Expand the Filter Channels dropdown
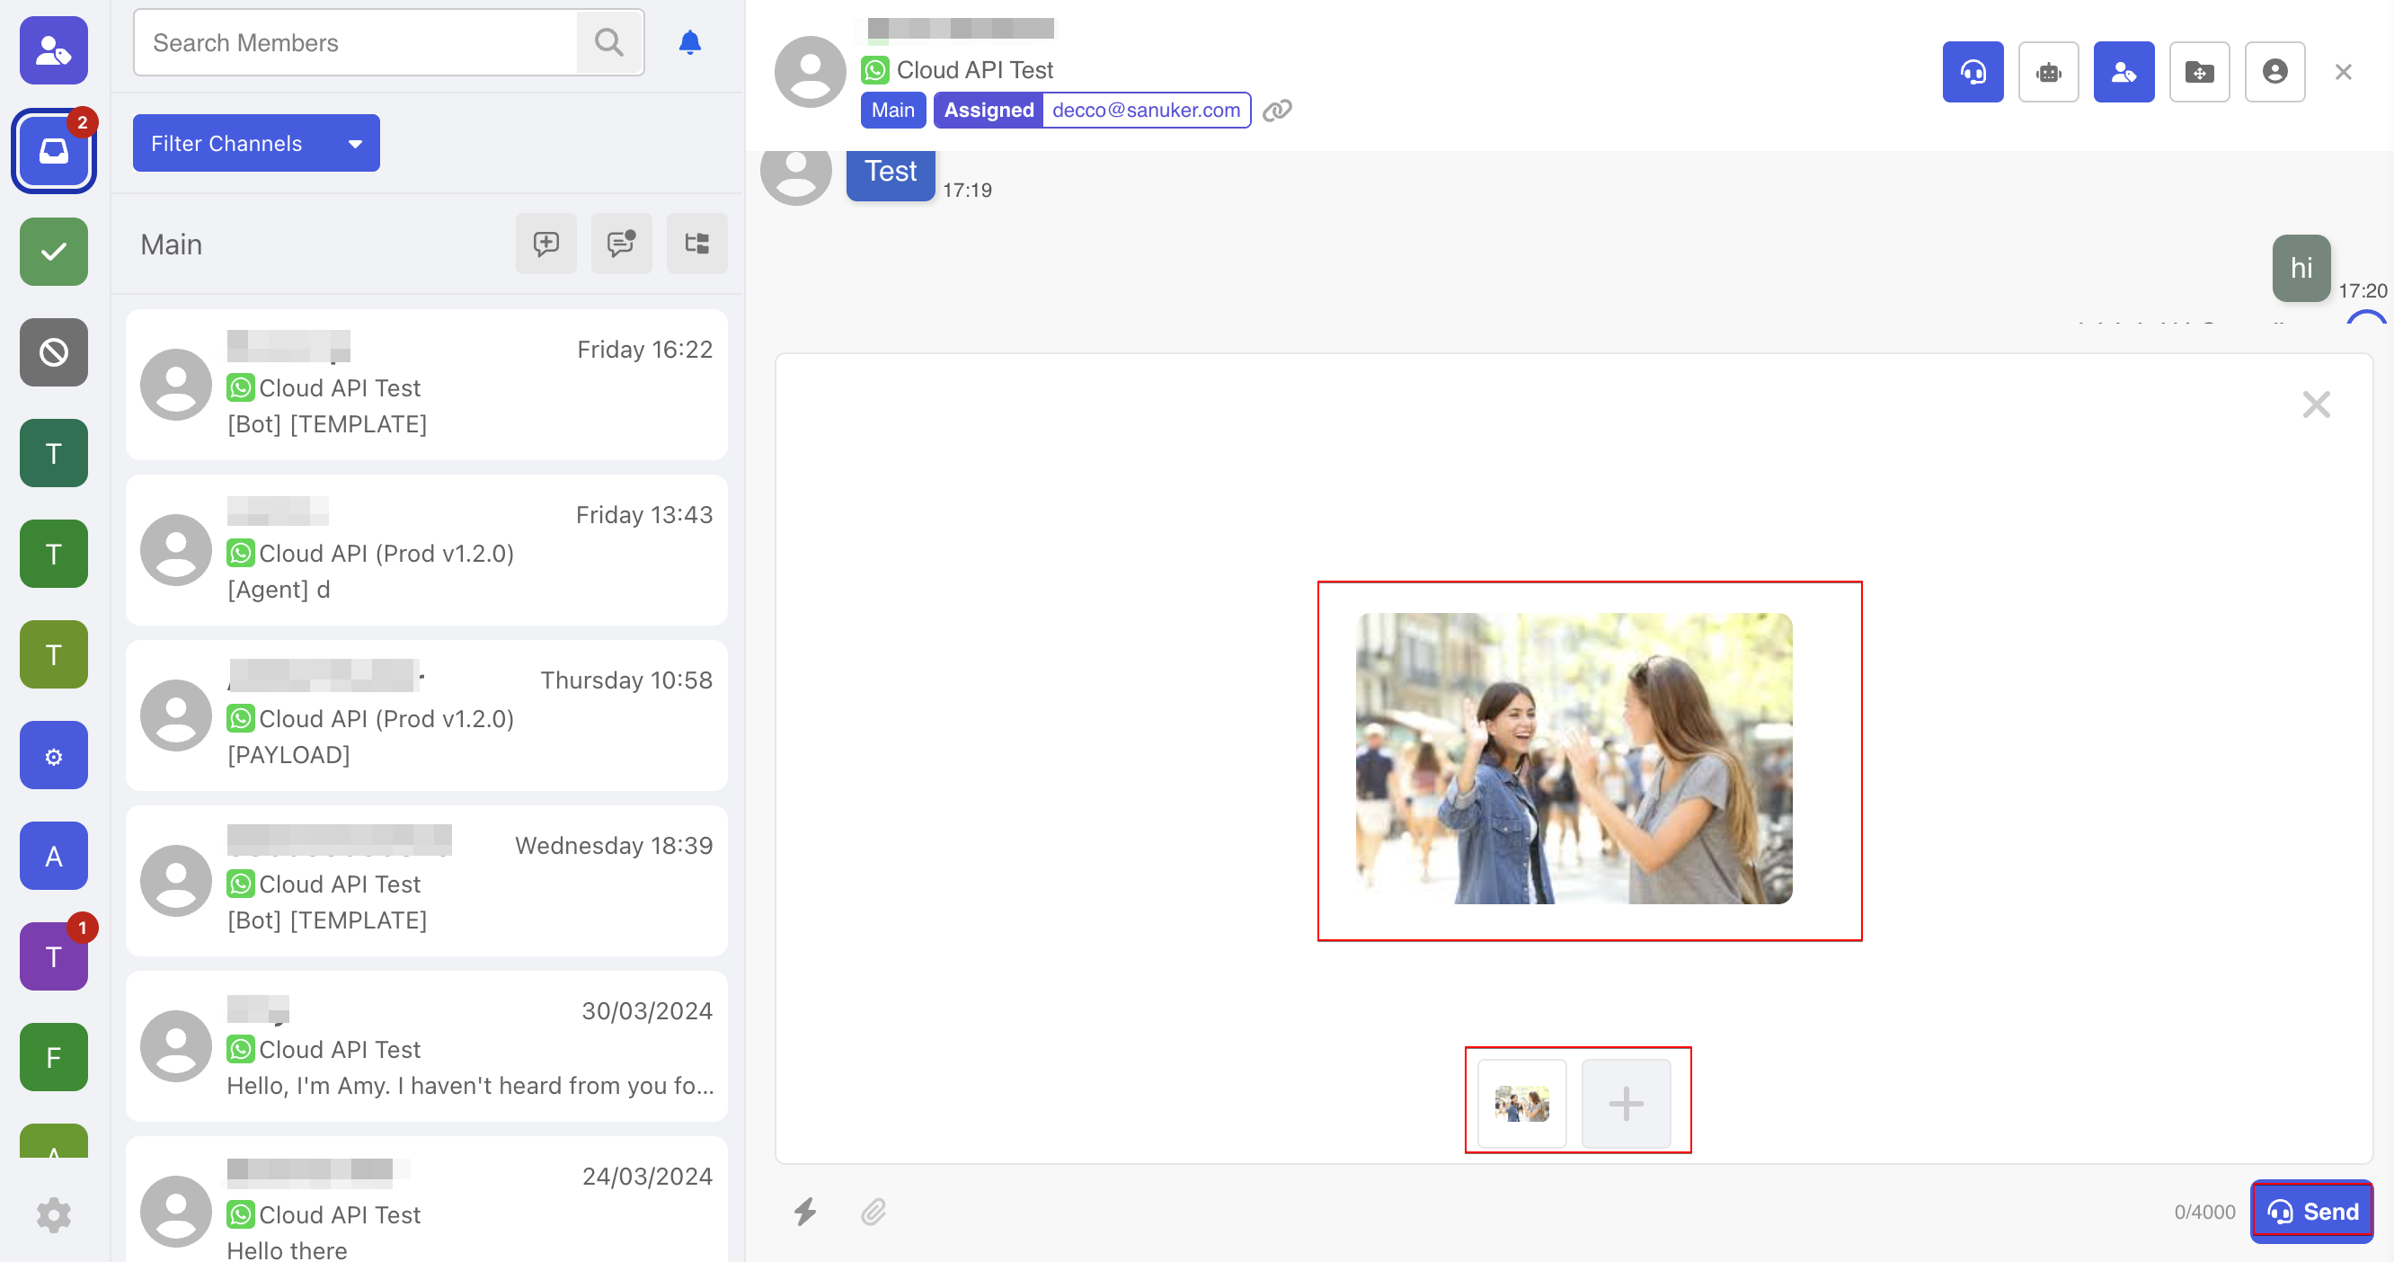The width and height of the screenshot is (2394, 1262). (255, 143)
